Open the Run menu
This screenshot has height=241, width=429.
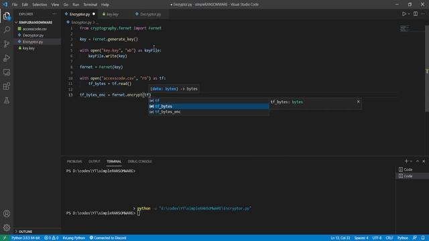[x=76, y=5]
